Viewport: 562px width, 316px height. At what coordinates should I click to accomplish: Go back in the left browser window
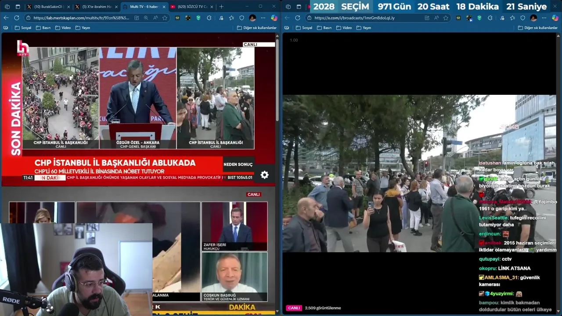(x=6, y=18)
